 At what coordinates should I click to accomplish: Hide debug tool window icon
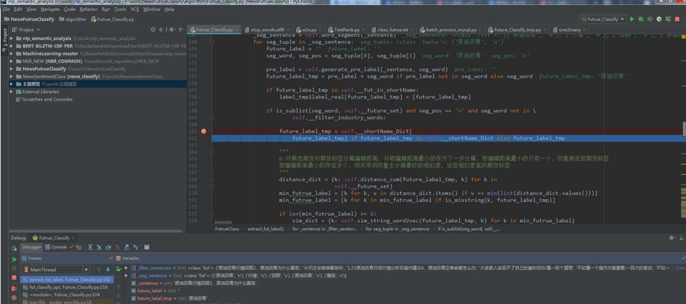pos(682,238)
